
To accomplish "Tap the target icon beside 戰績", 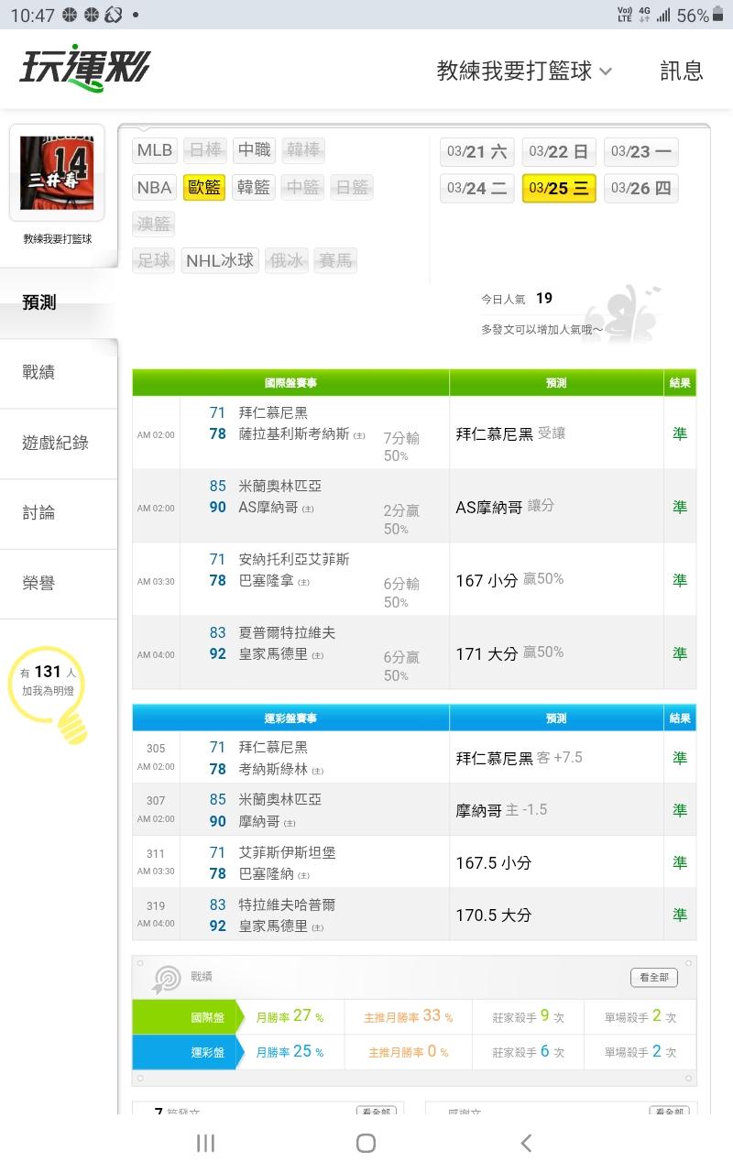I will click(x=167, y=978).
